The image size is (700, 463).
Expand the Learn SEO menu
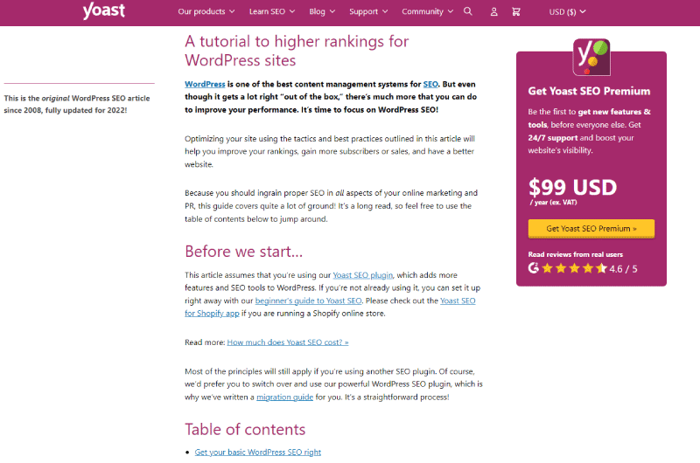[272, 11]
